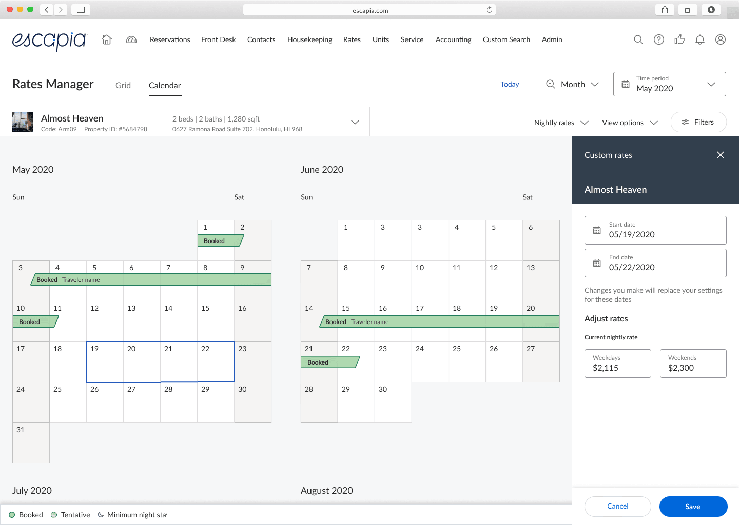Click the Tentative legend indicator

tap(54, 515)
